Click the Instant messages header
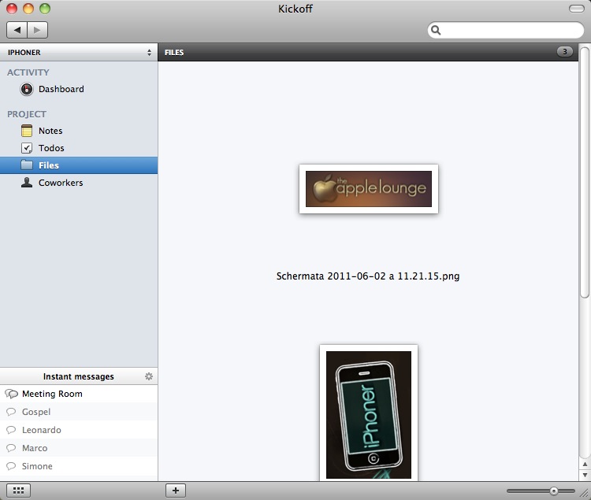 pyautogui.click(x=78, y=376)
